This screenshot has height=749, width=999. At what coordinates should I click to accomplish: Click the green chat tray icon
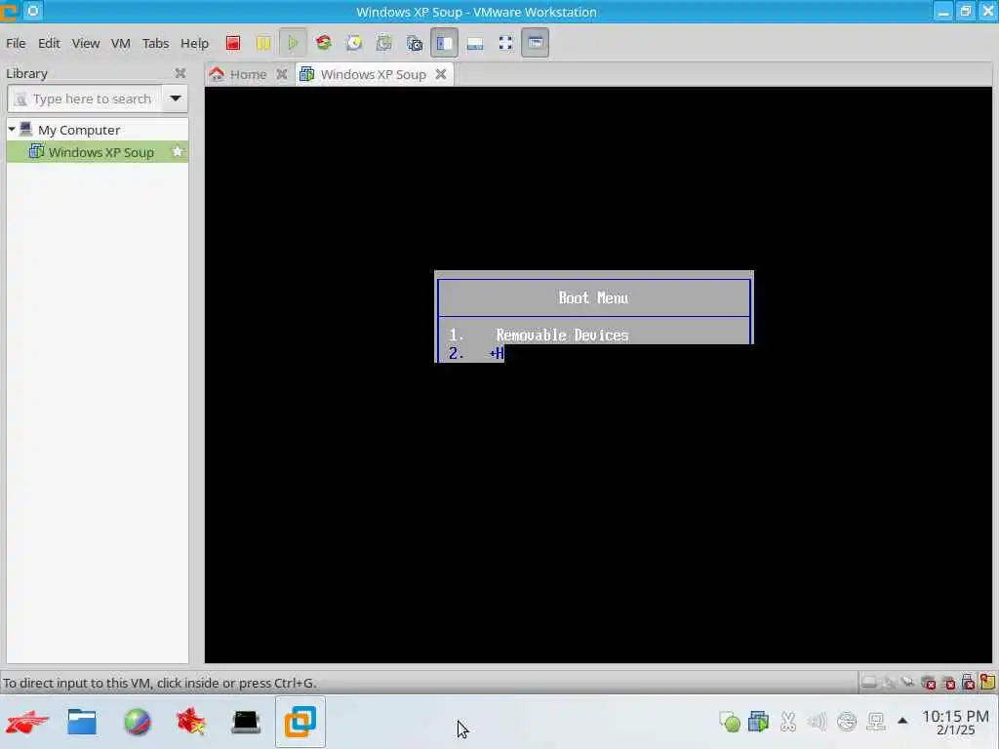pos(730,722)
